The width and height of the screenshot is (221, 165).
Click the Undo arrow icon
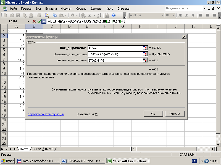point(72,15)
